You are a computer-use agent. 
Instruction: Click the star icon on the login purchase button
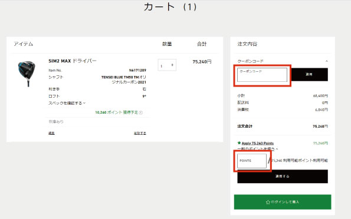click(x=268, y=202)
